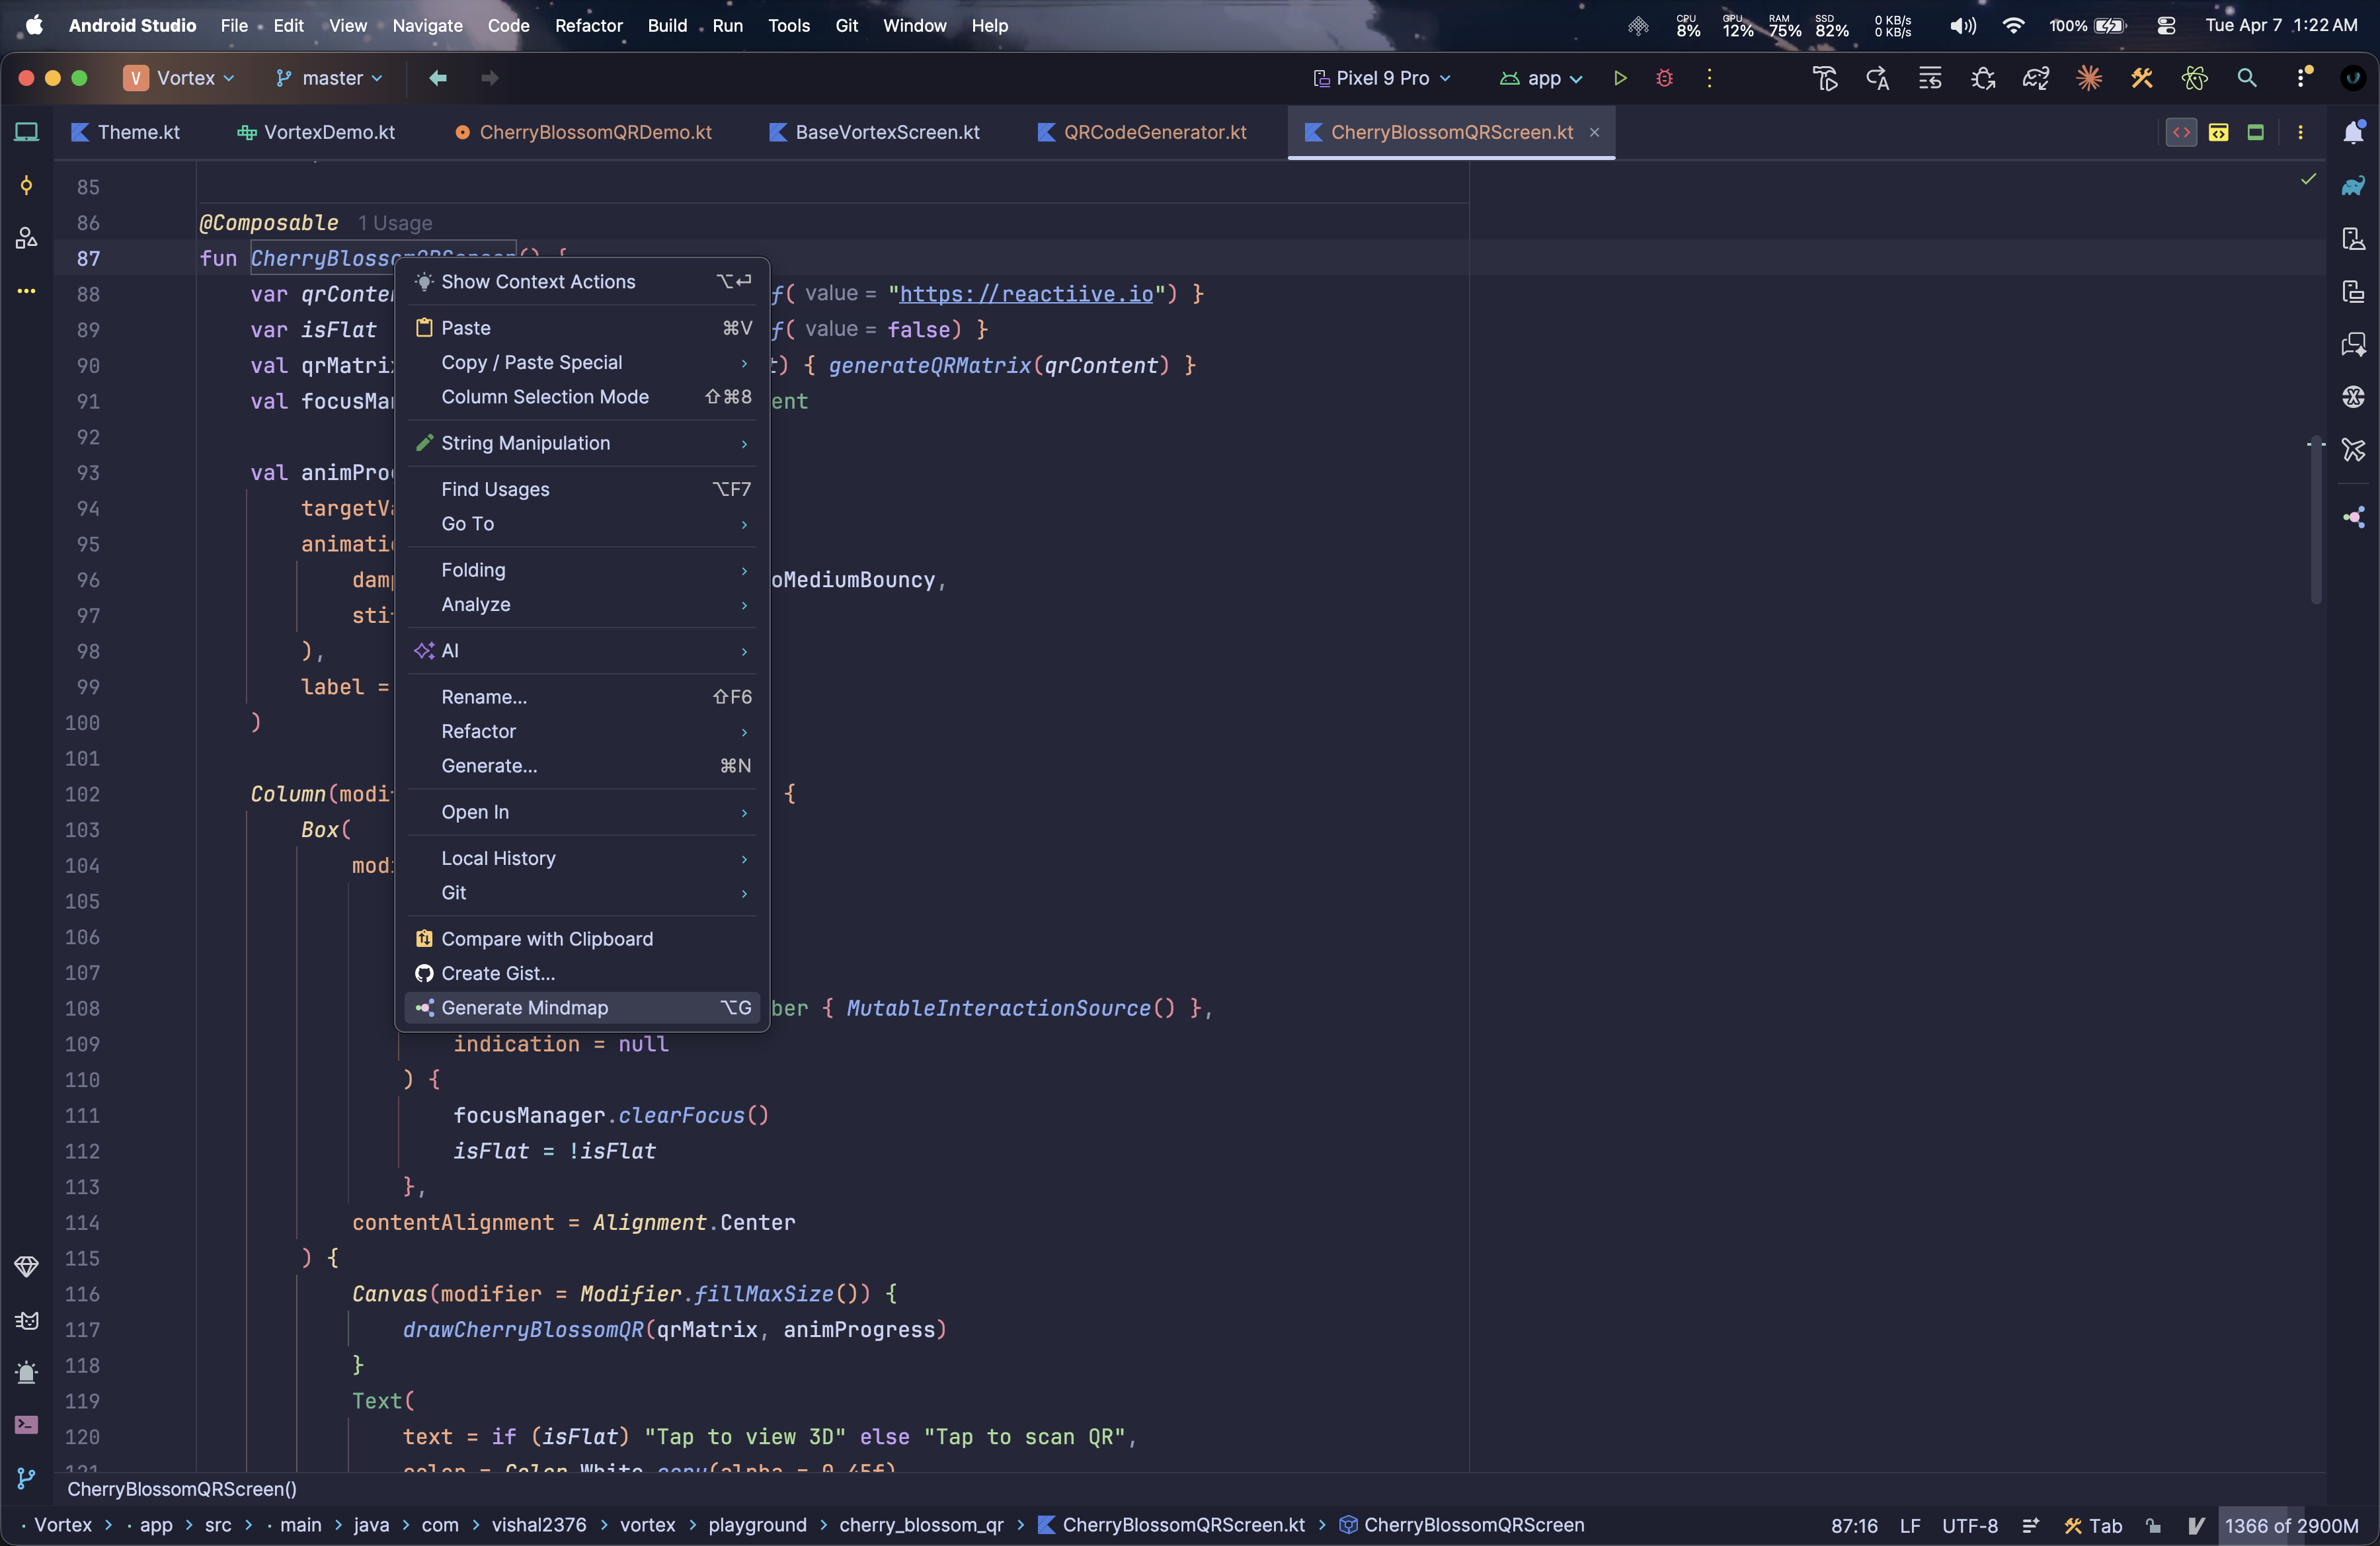Start debugging the app

pyautogui.click(x=1664, y=78)
